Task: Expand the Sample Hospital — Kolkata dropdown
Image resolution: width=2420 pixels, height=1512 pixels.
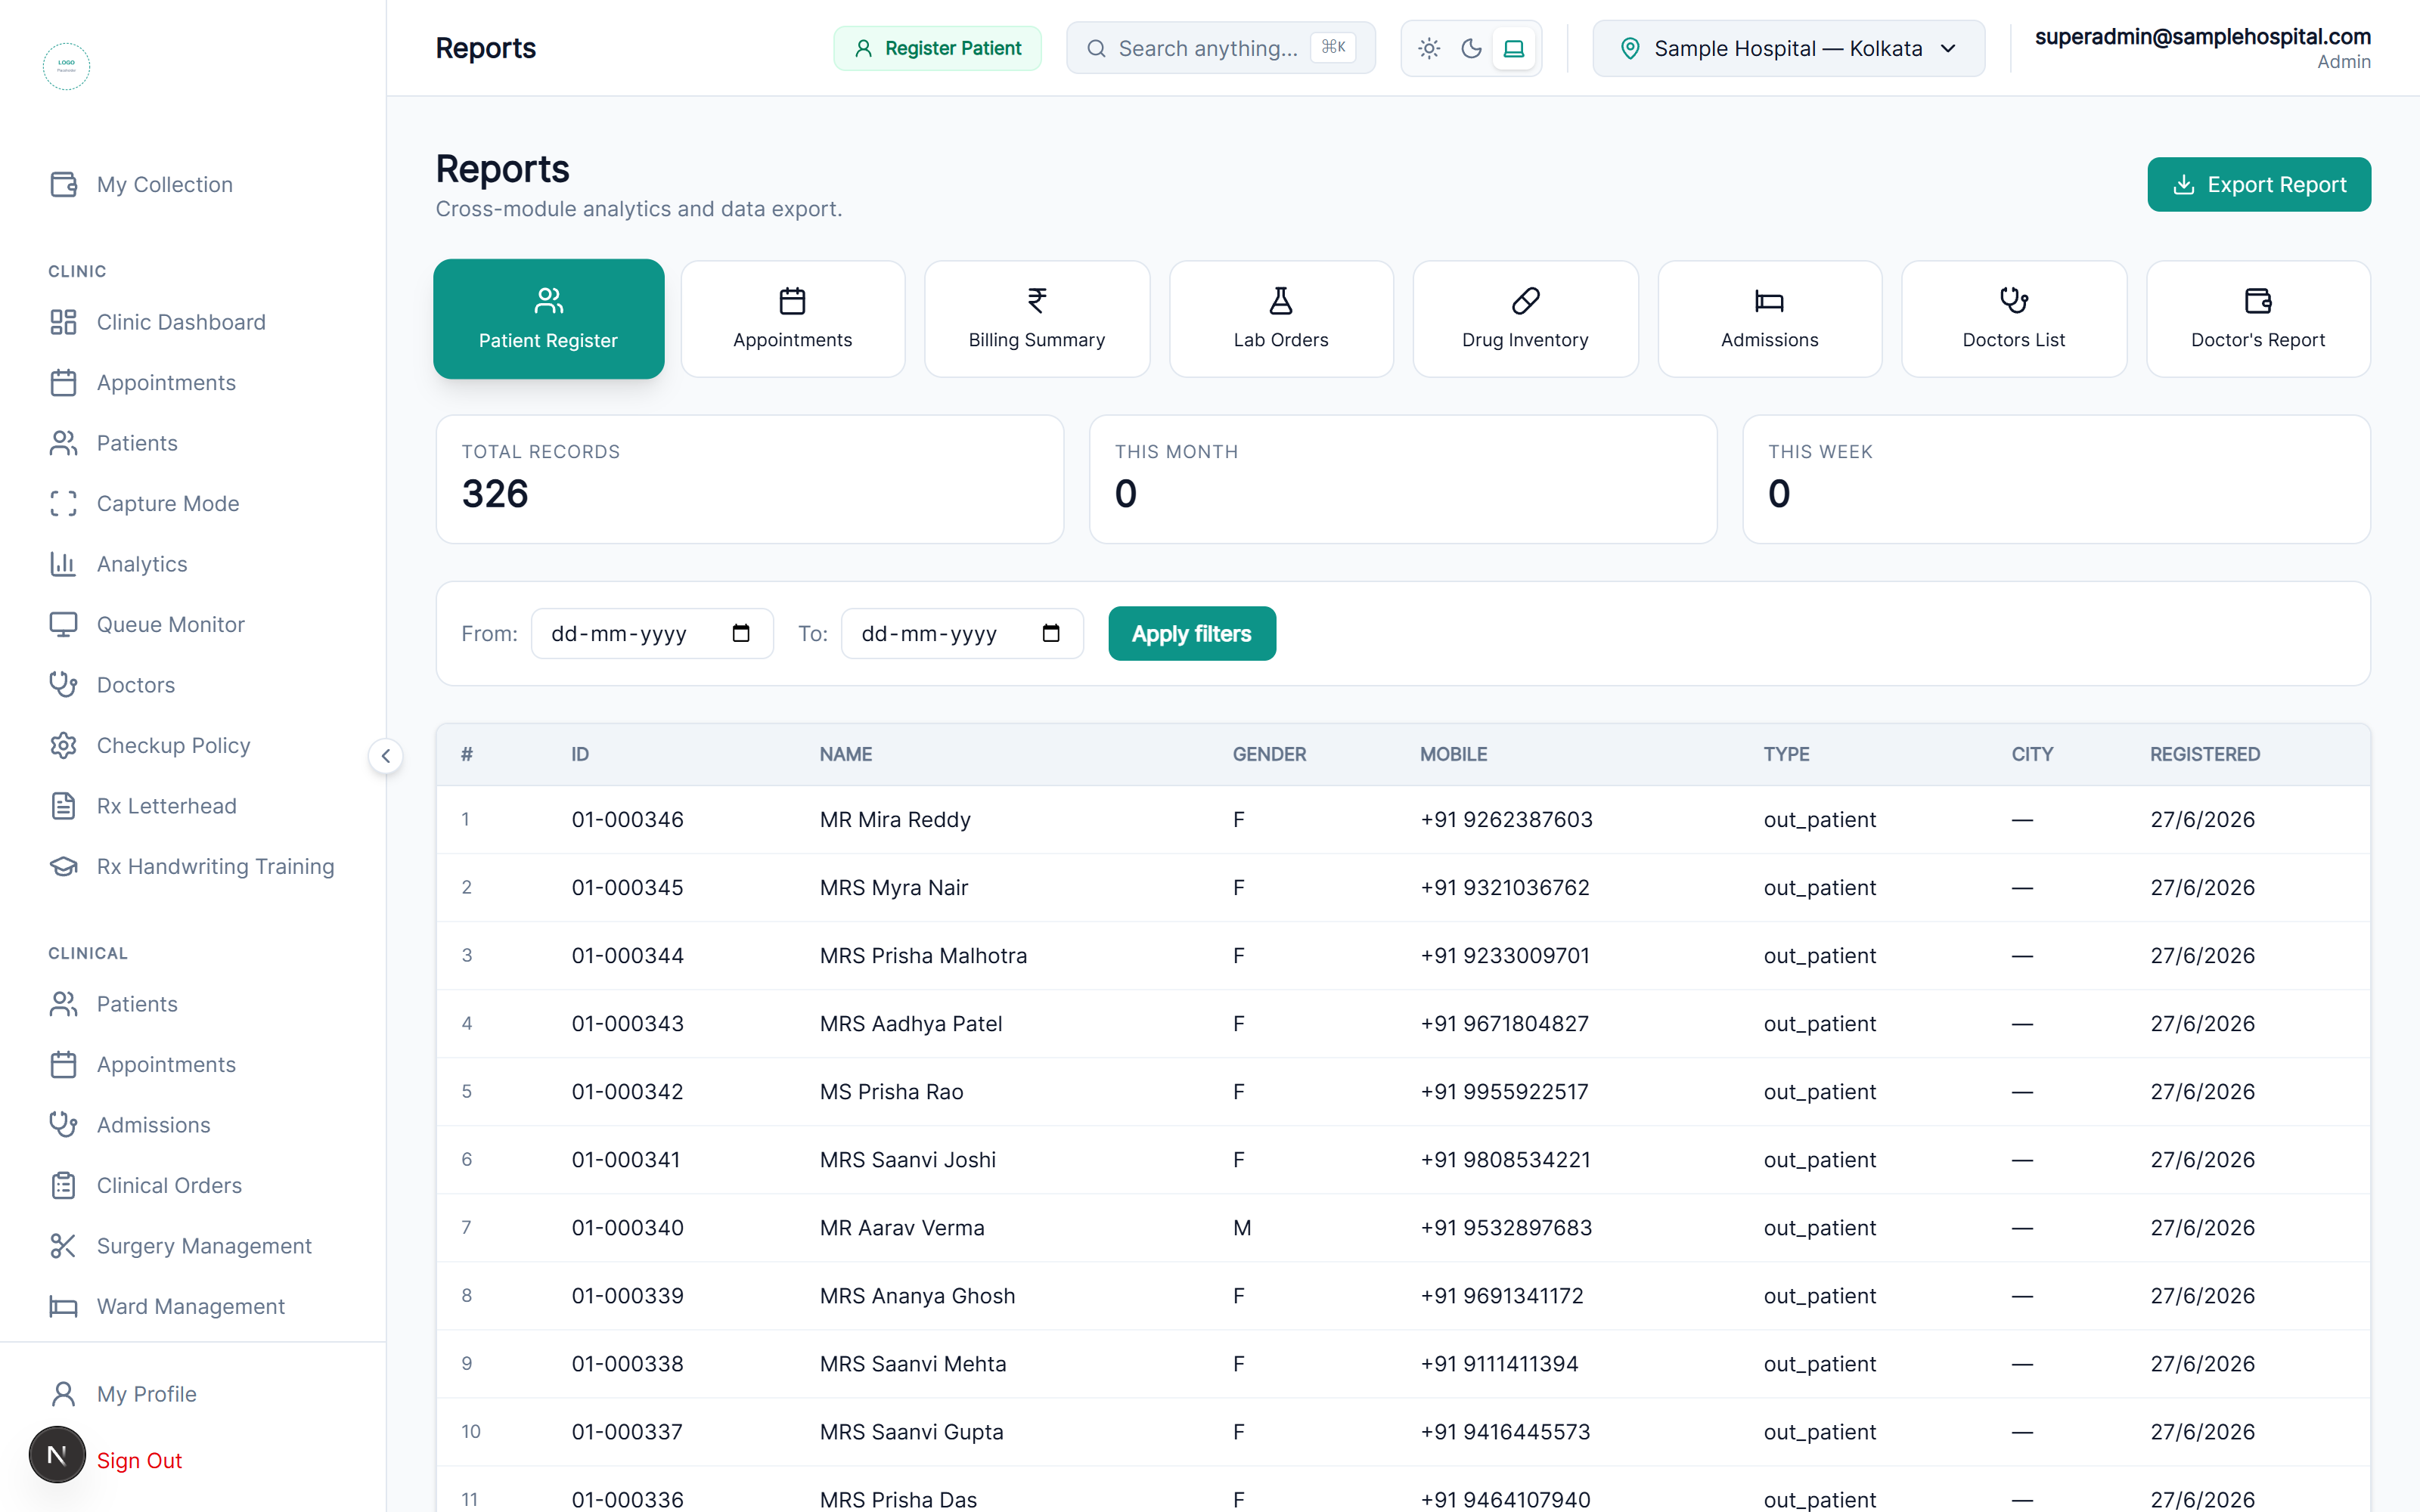Action: [1788, 48]
